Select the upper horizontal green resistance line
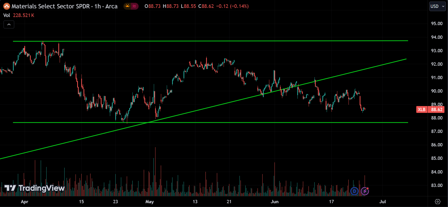448x207 pixels. [211, 41]
